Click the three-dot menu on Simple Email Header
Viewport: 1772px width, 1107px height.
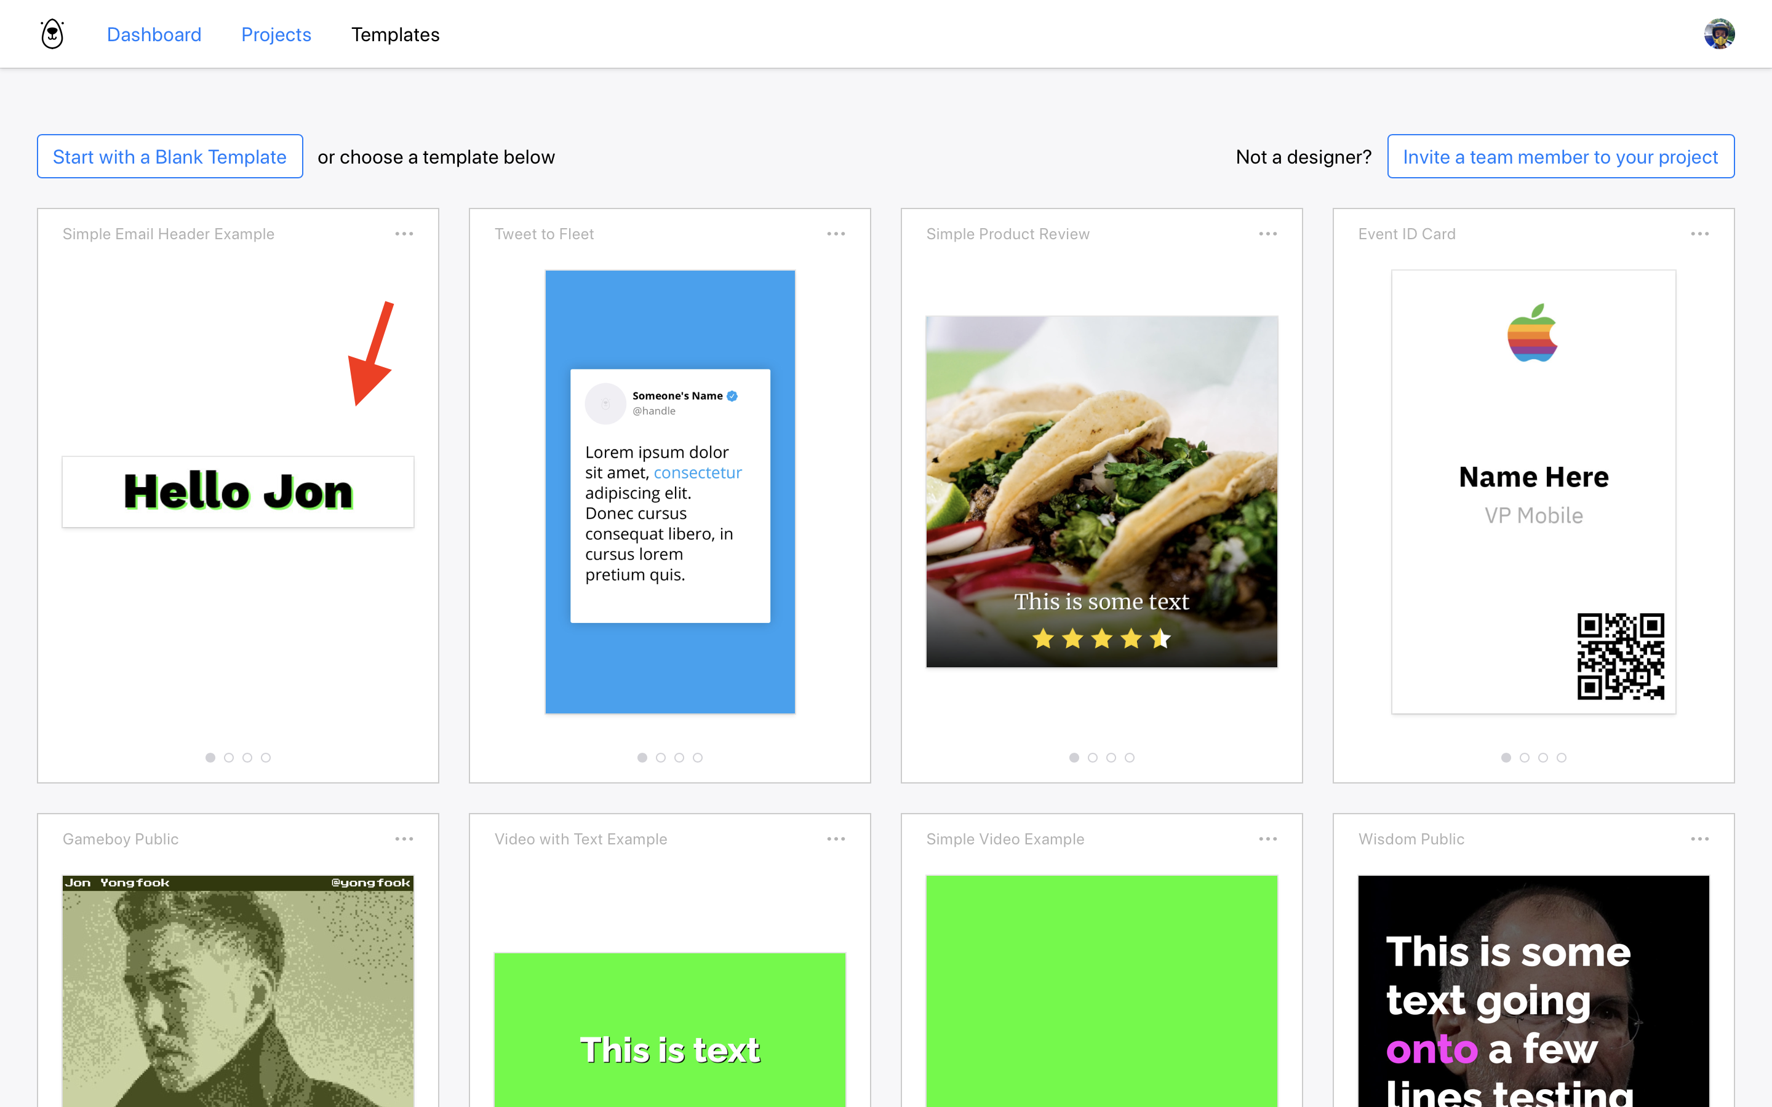pos(404,233)
